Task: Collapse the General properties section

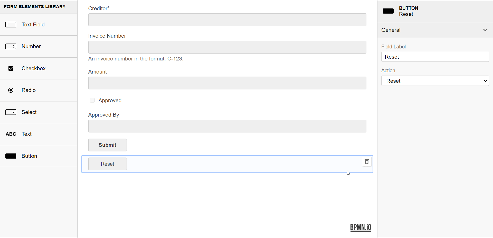Action: [485, 30]
